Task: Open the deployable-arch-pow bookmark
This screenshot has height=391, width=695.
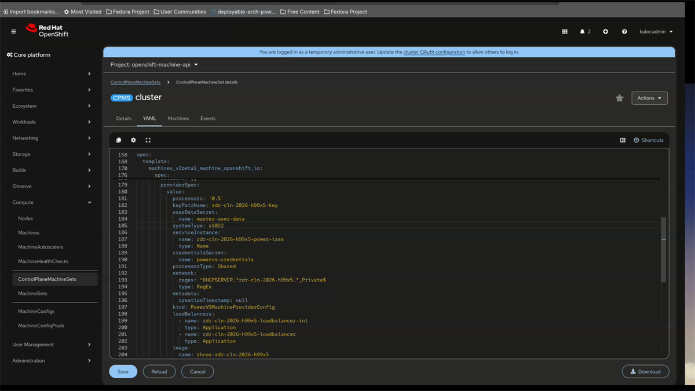Action: [x=243, y=12]
